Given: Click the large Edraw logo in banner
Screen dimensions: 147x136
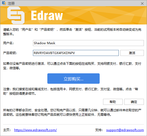Looking at the screenshot, I should coord(16,15).
